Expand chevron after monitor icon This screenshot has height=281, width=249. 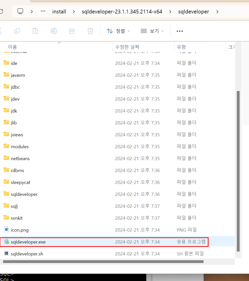tap(32, 12)
